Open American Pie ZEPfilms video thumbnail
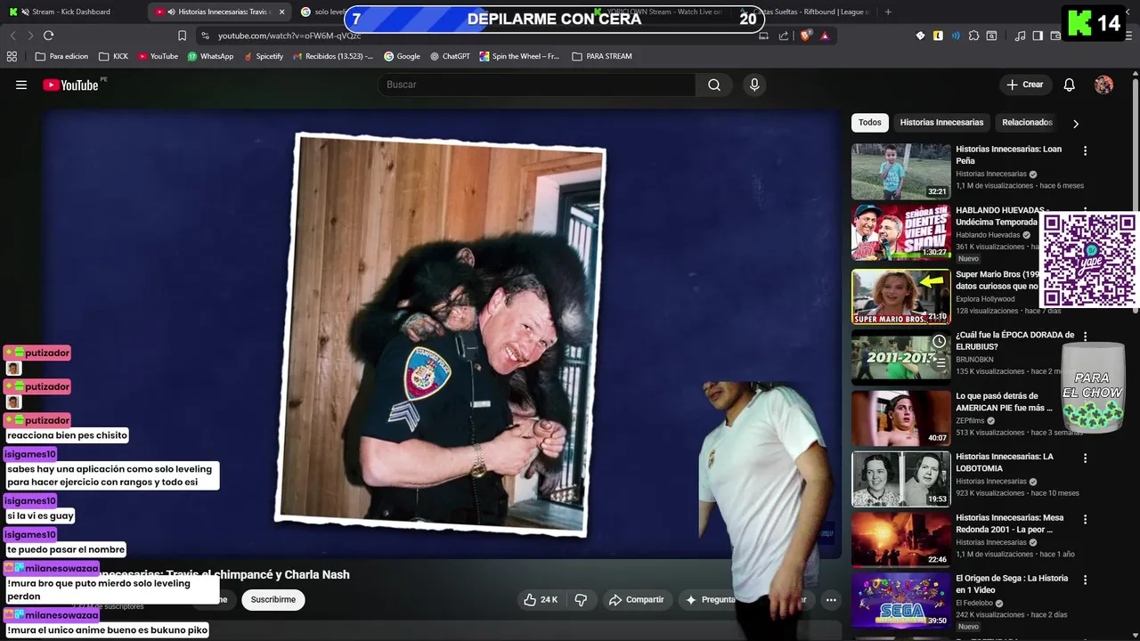The image size is (1140, 641). coord(900,418)
